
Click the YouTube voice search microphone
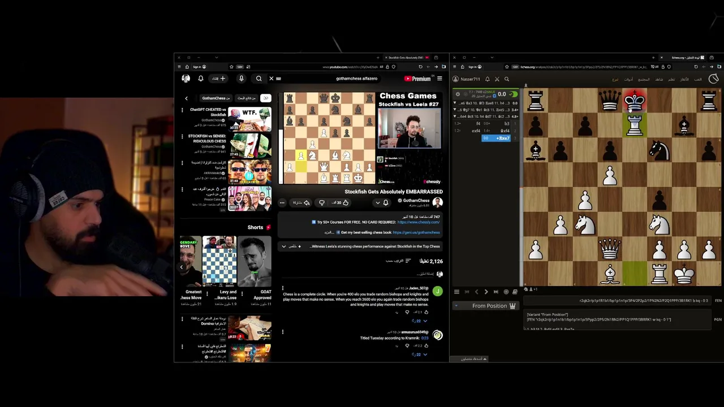[x=241, y=79]
